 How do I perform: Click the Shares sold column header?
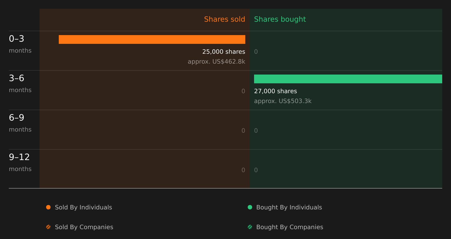click(224, 19)
